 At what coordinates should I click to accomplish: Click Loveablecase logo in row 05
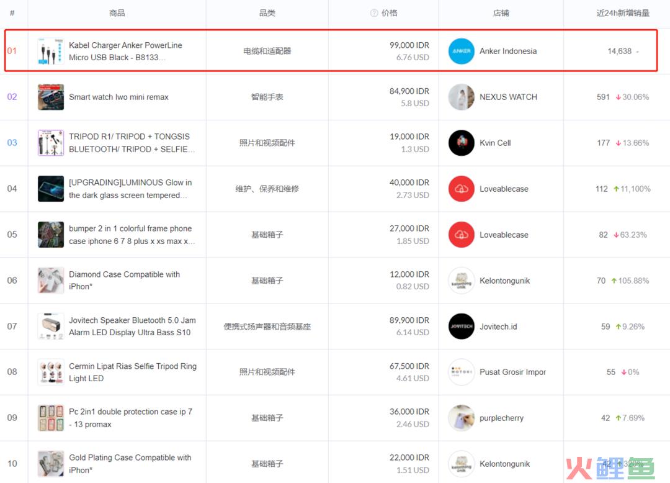click(461, 235)
